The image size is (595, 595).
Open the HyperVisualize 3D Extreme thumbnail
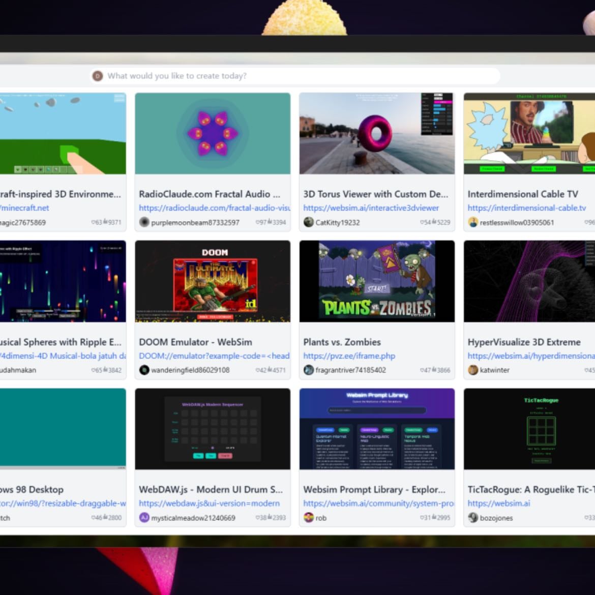click(529, 281)
